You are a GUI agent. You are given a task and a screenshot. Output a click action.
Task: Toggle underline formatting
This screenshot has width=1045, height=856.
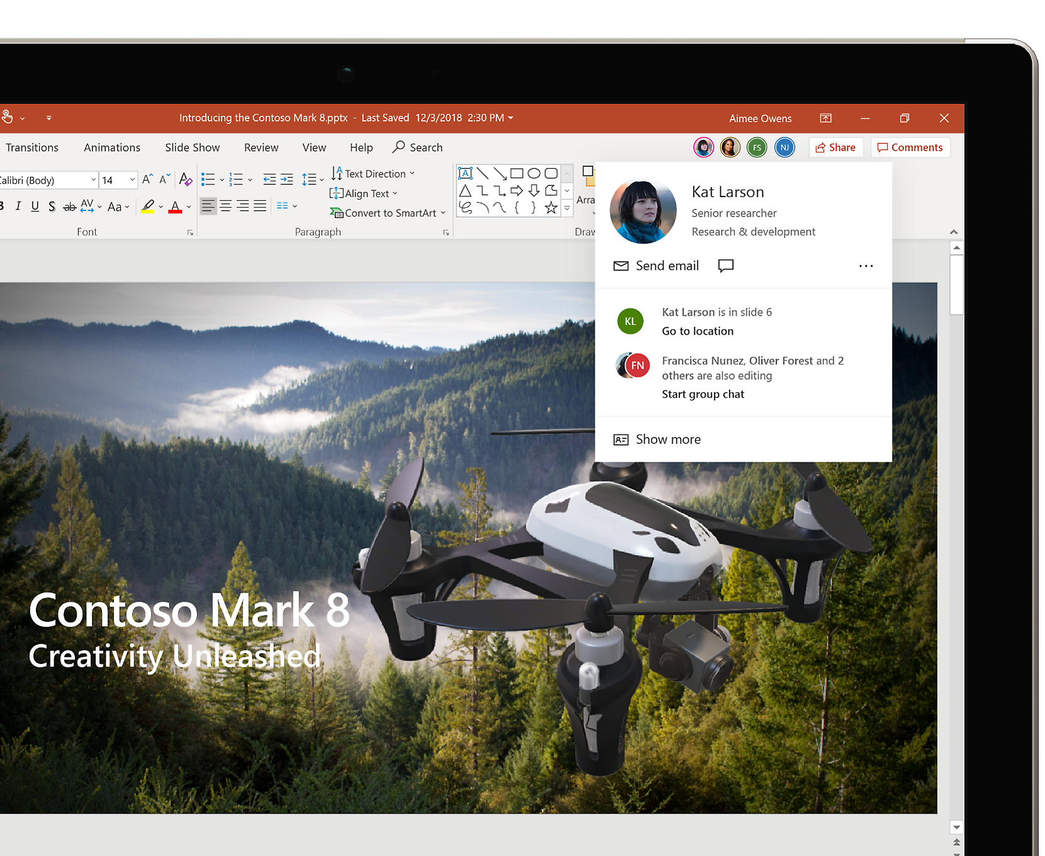(x=35, y=206)
